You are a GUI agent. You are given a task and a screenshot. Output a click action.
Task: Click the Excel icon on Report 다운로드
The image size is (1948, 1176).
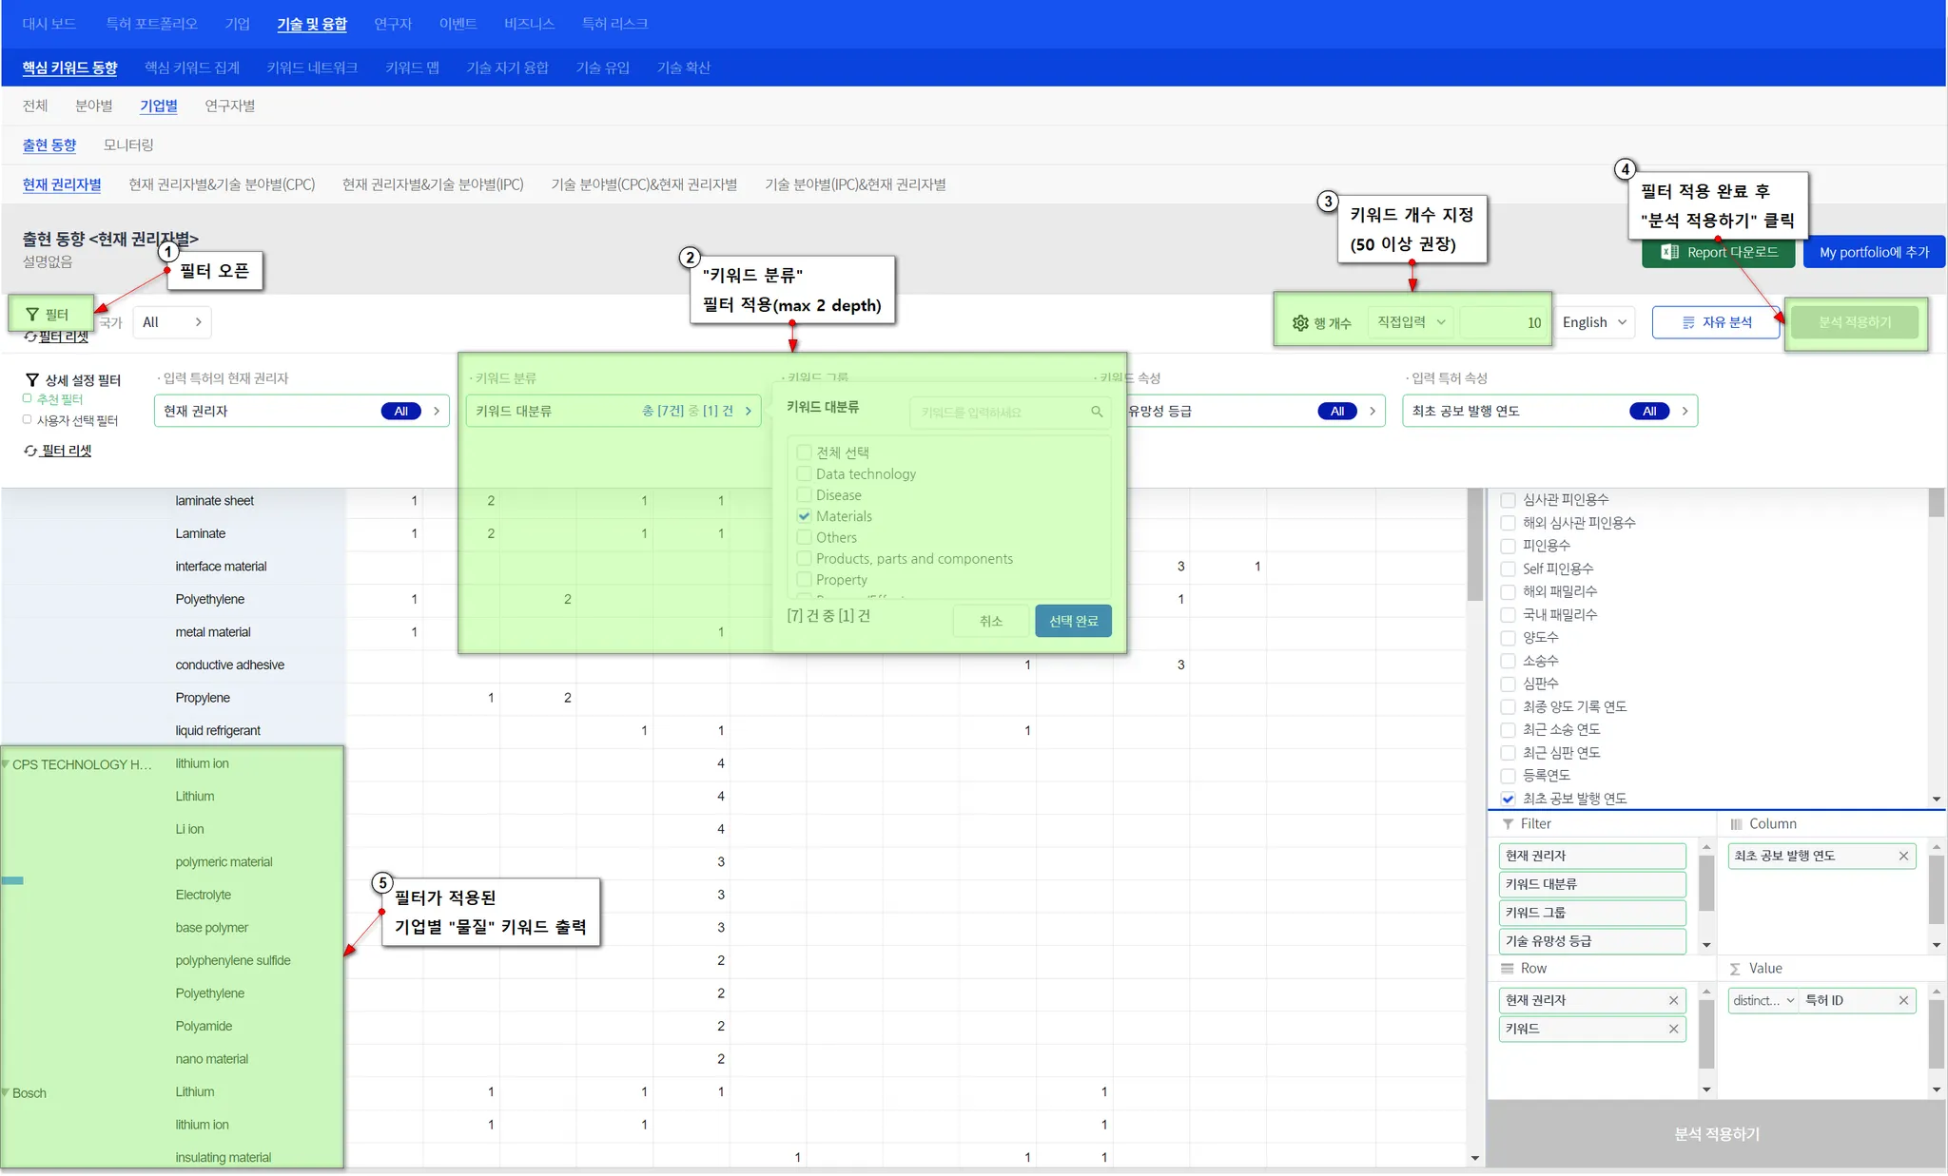pos(1669,252)
